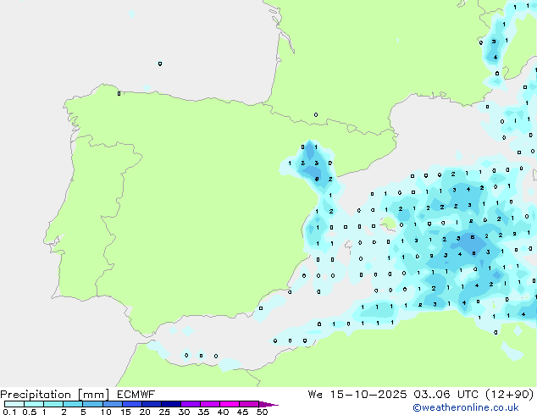This screenshot has width=537, height=415.
Task: Click the 'Precipitation' title text
Action: 36,395
